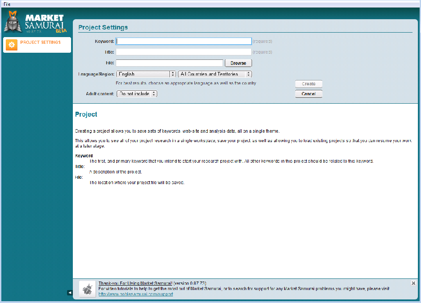
Task: Click the Create button
Action: coord(309,84)
